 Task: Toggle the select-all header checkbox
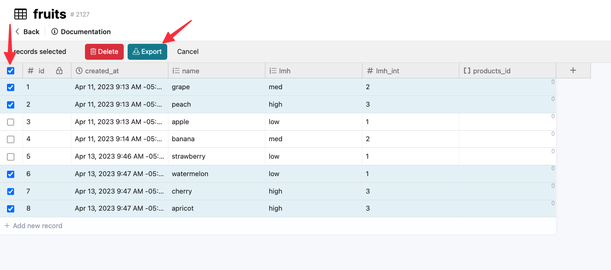click(x=10, y=71)
